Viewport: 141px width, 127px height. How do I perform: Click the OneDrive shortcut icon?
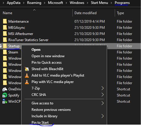pos(5,89)
